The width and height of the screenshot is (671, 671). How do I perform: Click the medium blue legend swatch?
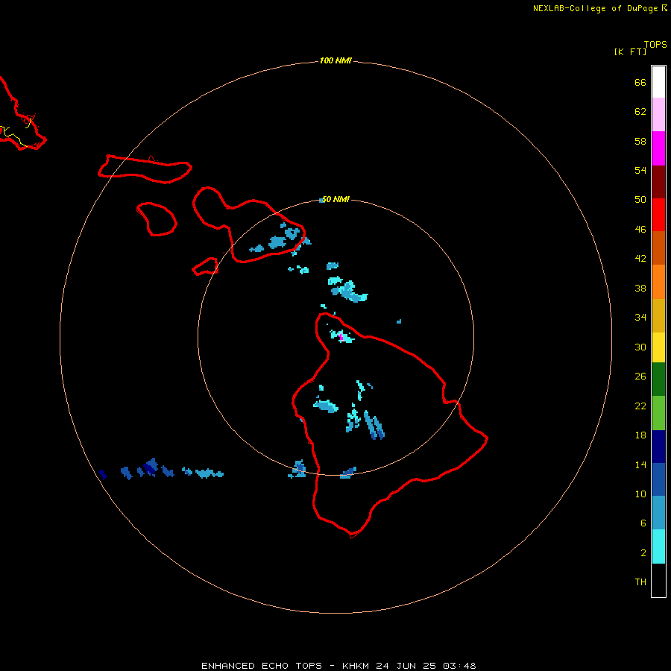[x=658, y=479]
